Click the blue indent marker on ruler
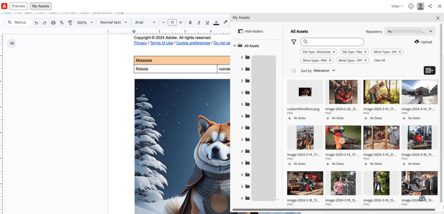444x214 pixels. pyautogui.click(x=134, y=32)
